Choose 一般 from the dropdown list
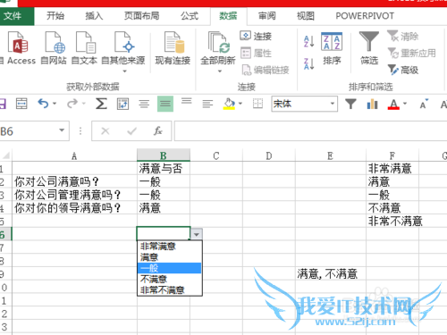447x335 pixels. (169, 268)
